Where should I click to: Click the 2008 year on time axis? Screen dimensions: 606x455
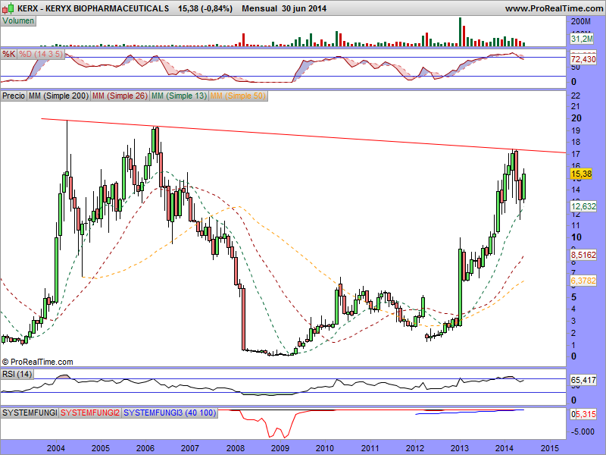(236, 448)
